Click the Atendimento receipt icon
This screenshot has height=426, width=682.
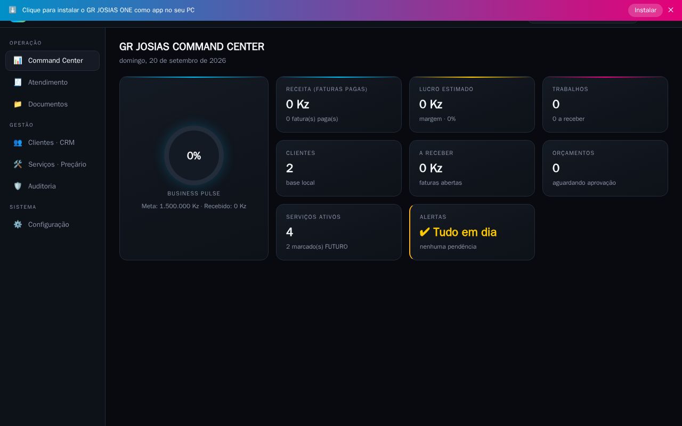point(18,83)
